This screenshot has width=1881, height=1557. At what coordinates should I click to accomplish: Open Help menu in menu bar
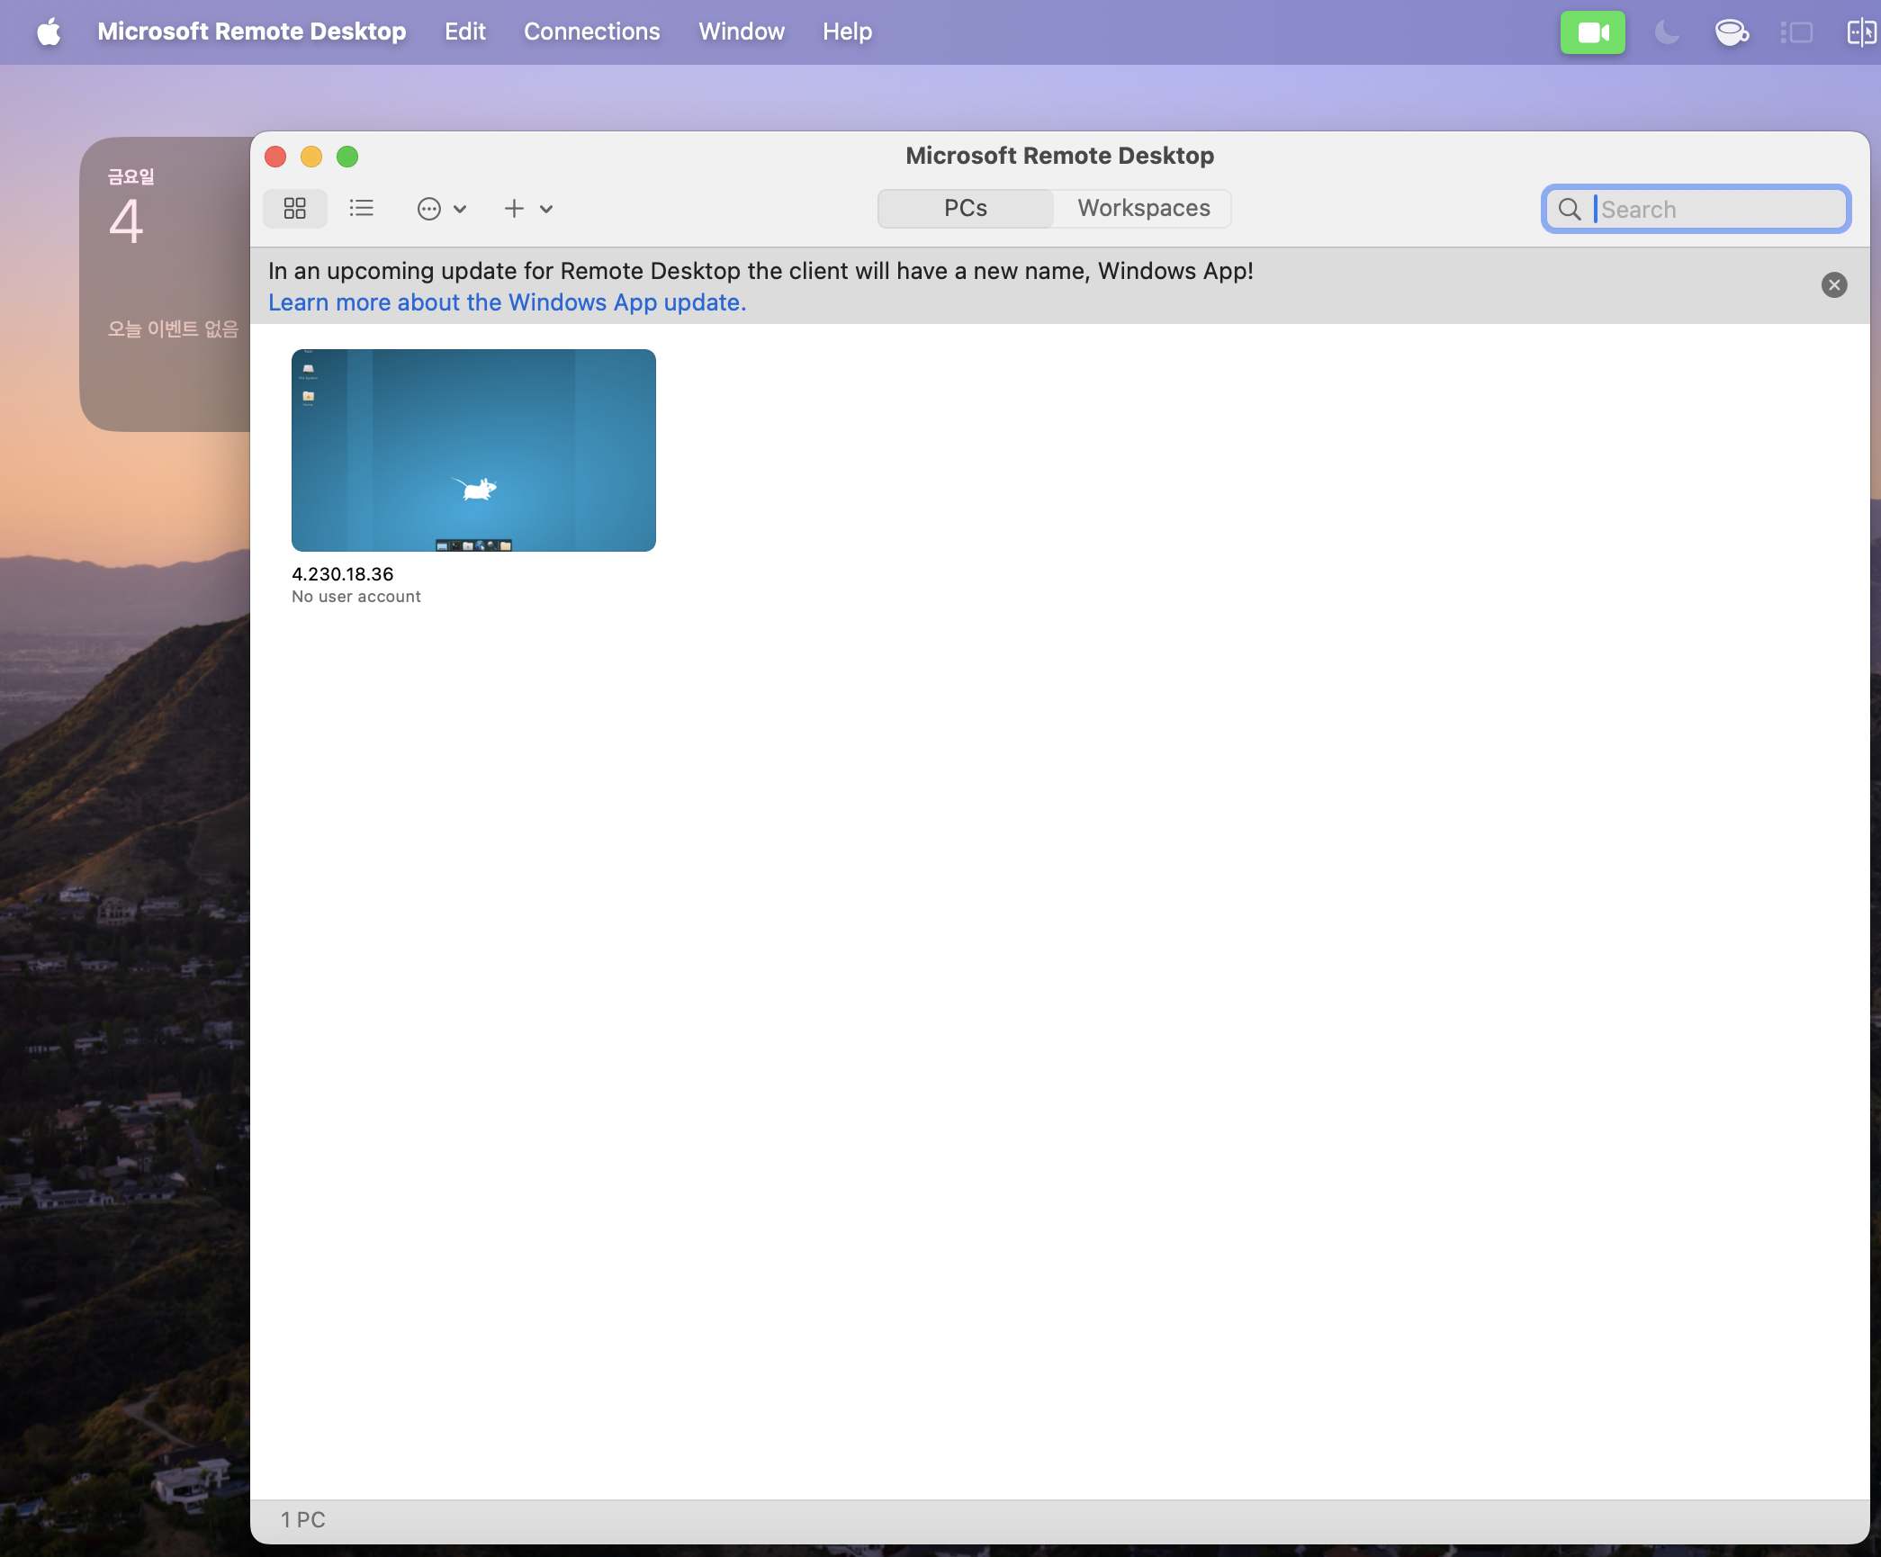tap(845, 30)
